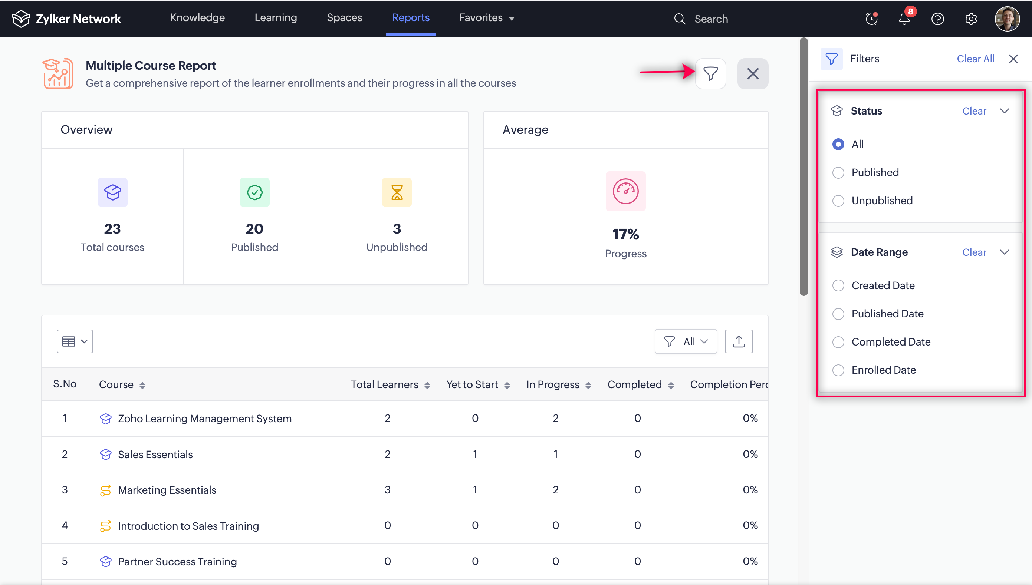
Task: Click the Total Learners sort arrows
Action: click(427, 385)
